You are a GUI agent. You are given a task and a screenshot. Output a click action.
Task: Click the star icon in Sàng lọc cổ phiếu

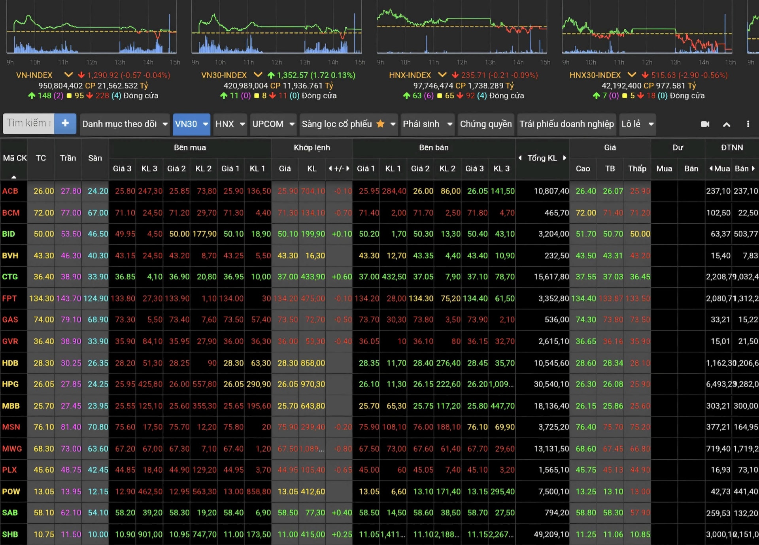380,124
